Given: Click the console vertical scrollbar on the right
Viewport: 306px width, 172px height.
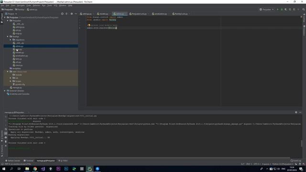Looking at the screenshot, I should [x=301, y=143].
